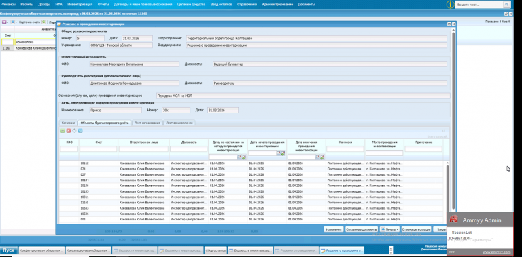Open the www.ammyy.com link
522x257 pixels.
coord(497,252)
